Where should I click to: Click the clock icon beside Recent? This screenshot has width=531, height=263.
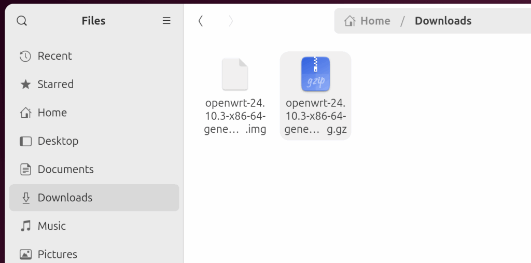[x=25, y=56]
